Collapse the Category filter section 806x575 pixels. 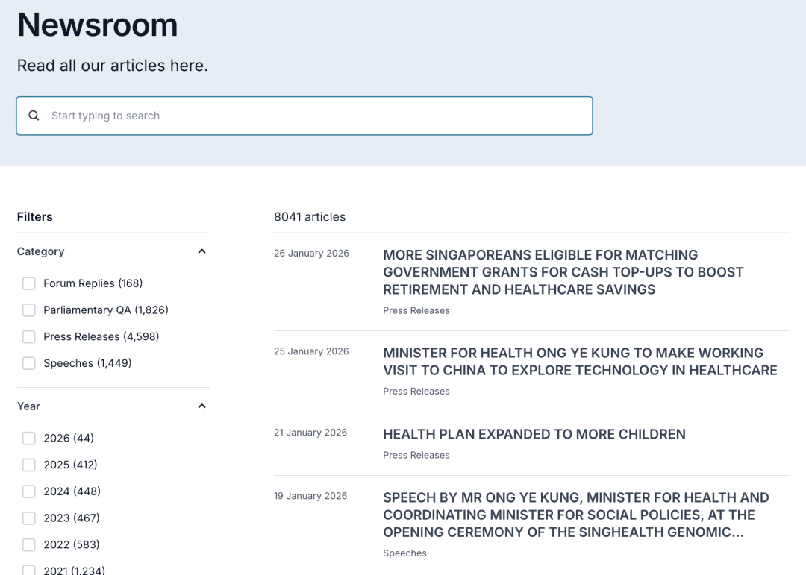[x=201, y=251]
